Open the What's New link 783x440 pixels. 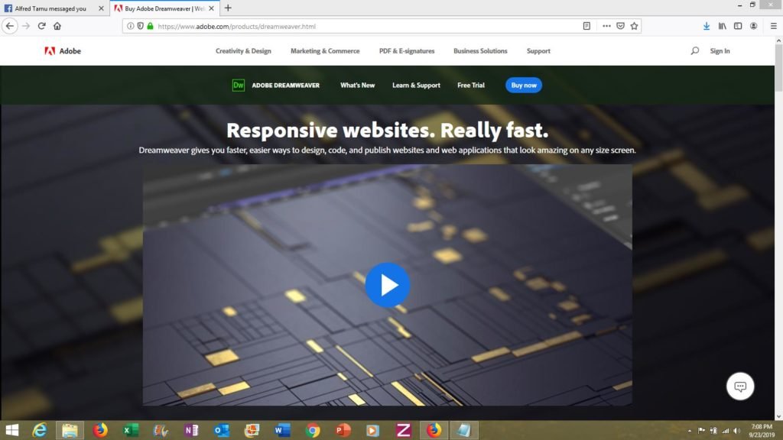click(358, 86)
